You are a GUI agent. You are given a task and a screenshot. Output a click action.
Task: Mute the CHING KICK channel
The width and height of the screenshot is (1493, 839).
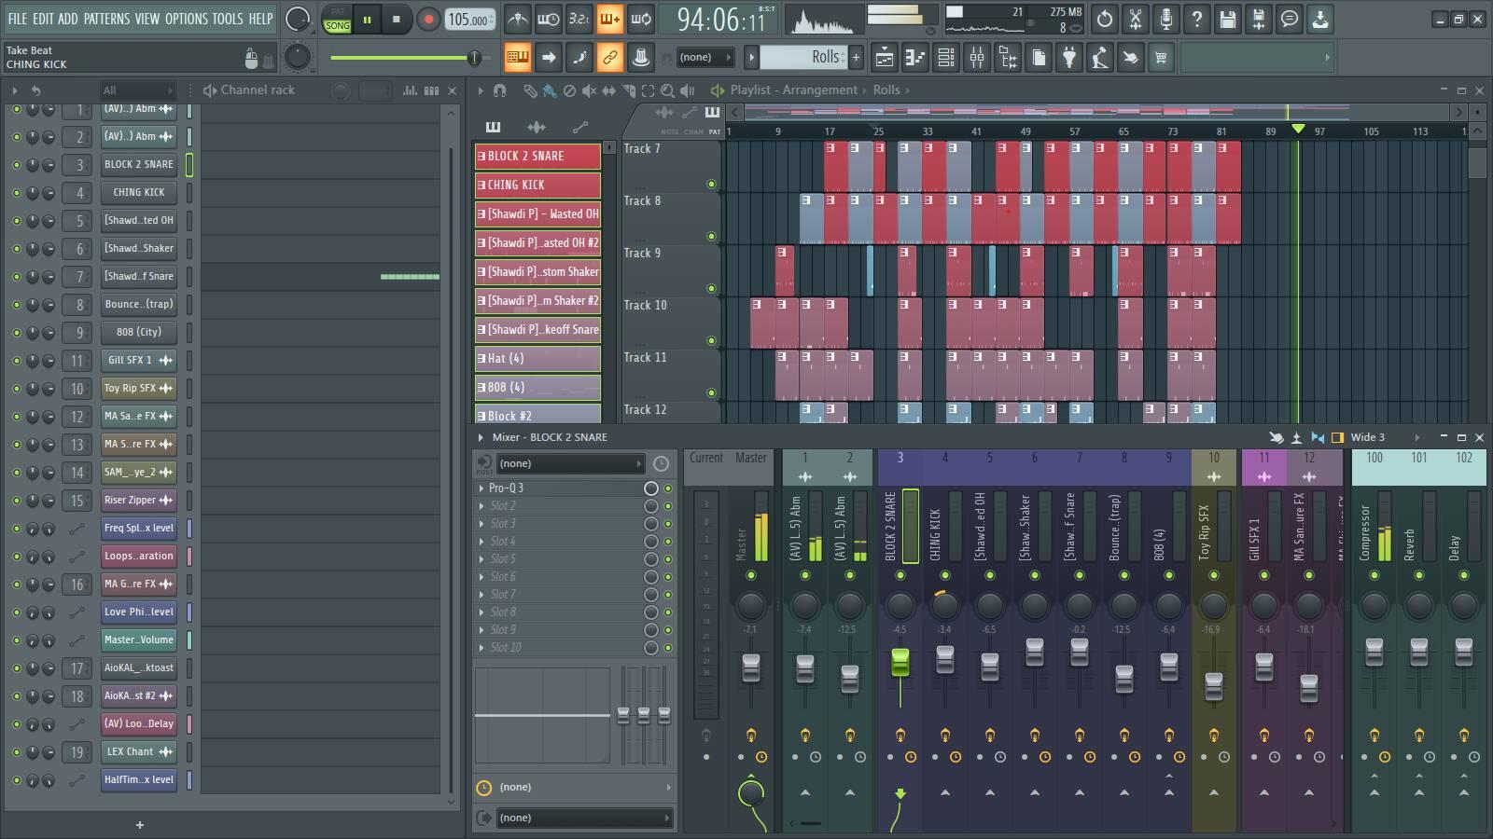pyautogui.click(x=16, y=193)
